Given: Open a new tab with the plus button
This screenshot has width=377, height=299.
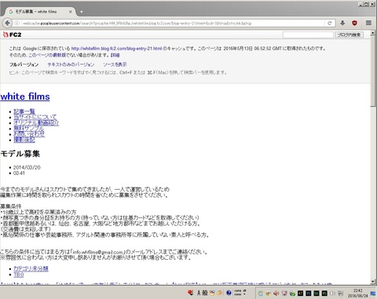Looking at the screenshot, I should (x=82, y=12).
